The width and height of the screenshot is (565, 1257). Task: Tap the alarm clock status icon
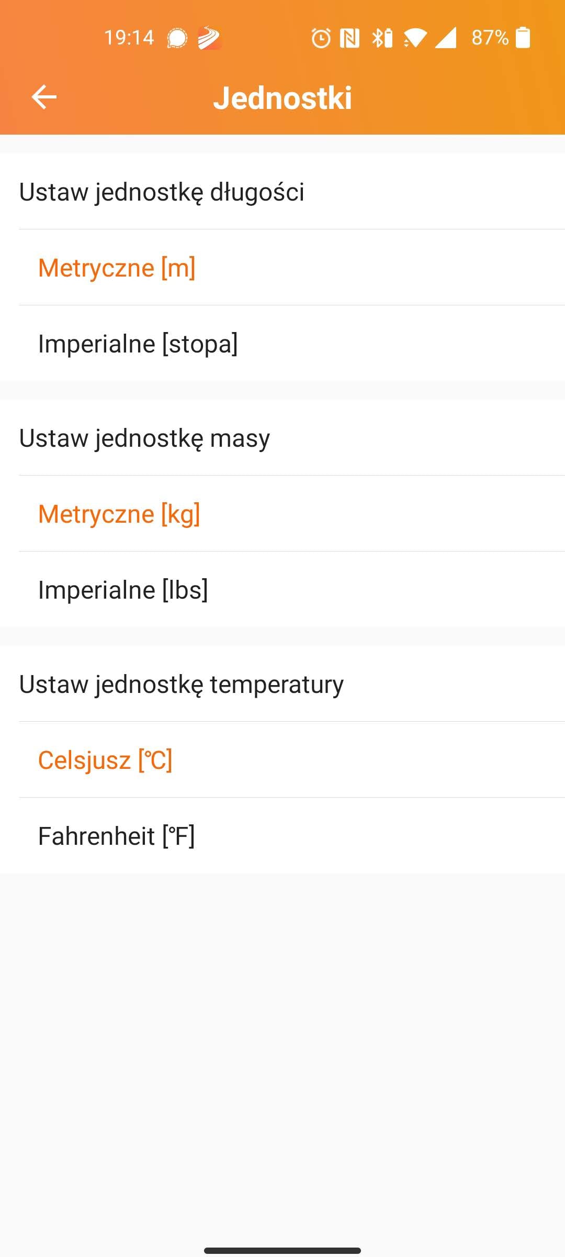tap(321, 38)
